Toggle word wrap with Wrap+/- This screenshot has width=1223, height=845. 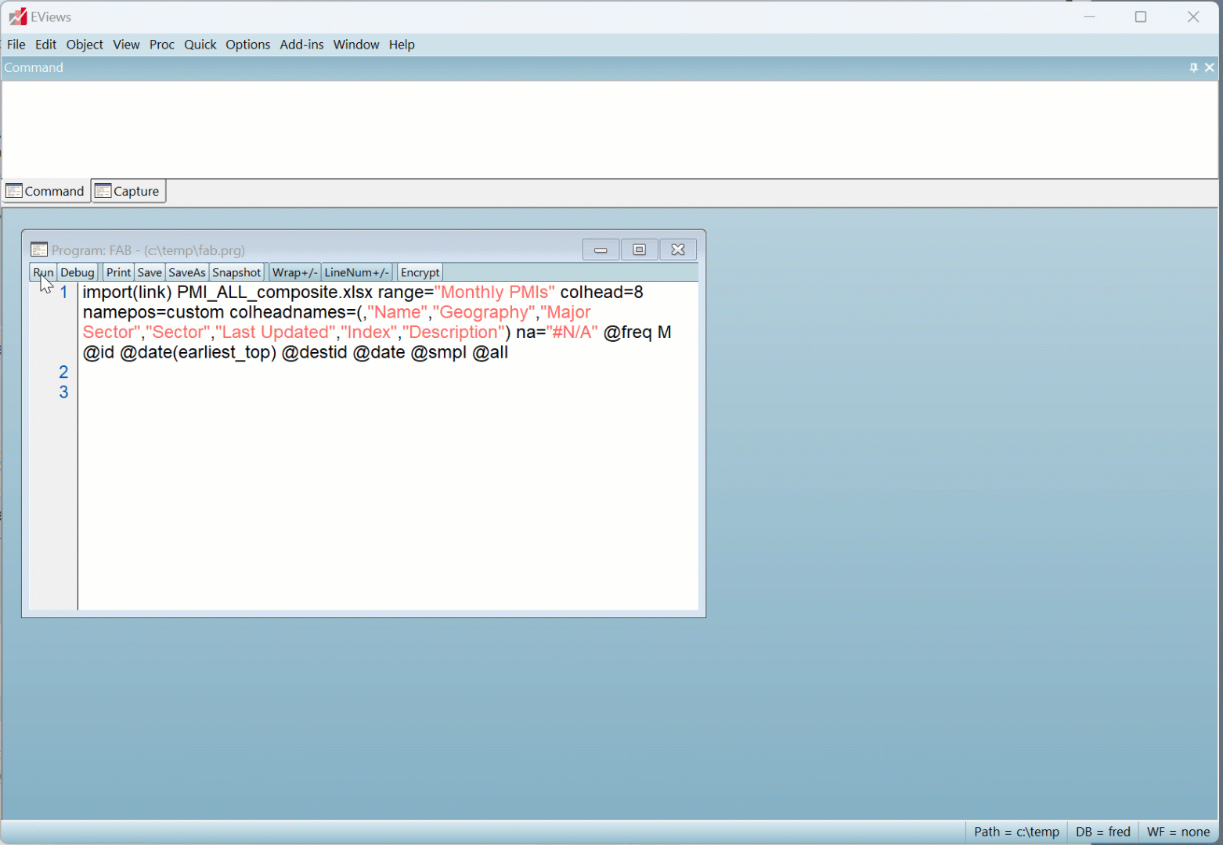point(294,272)
